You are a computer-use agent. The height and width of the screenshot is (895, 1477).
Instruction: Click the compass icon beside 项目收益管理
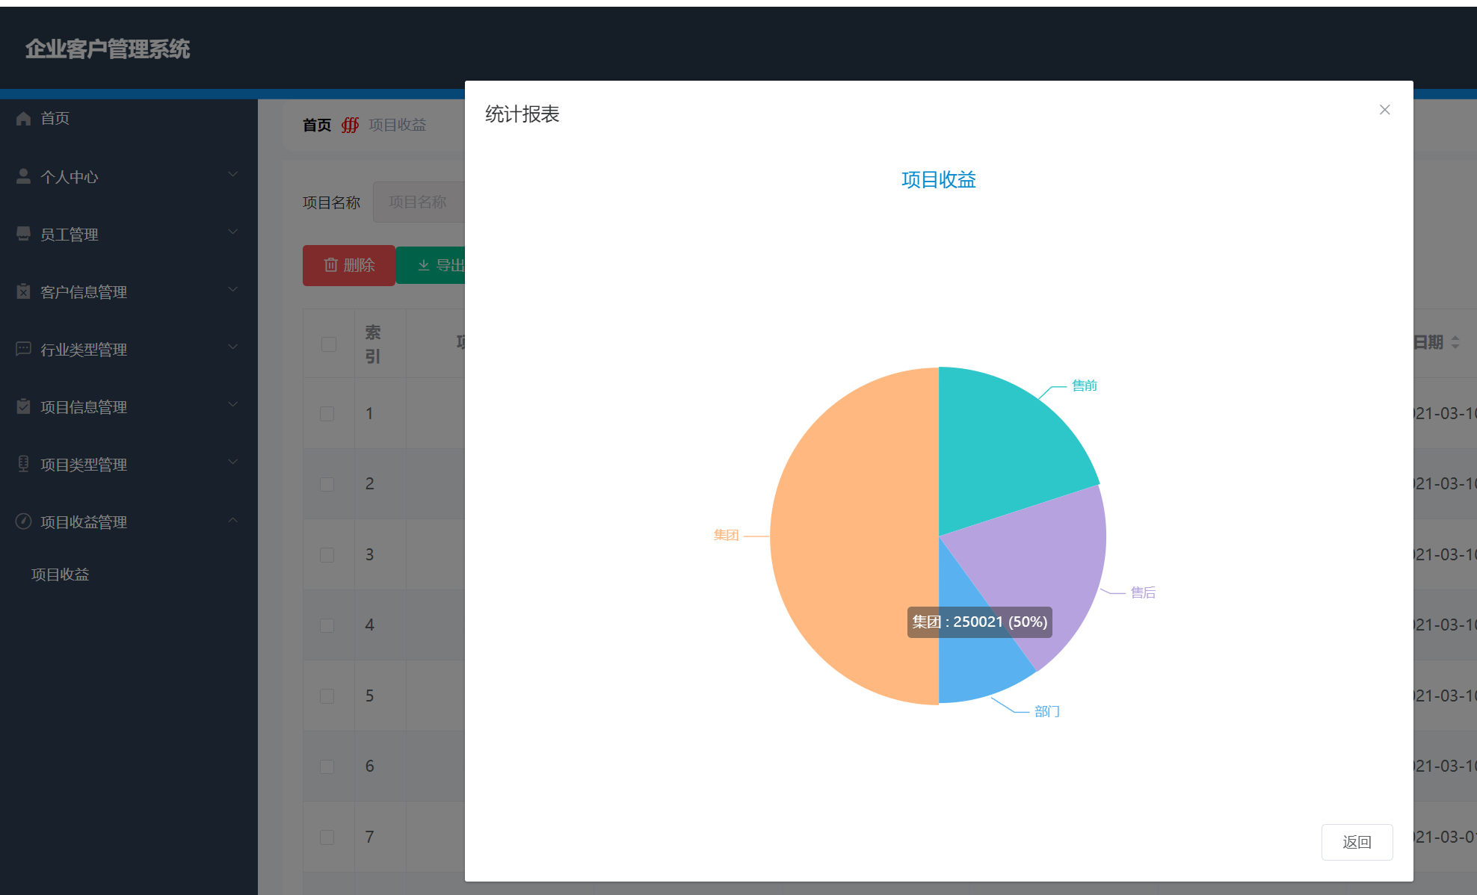tap(23, 521)
